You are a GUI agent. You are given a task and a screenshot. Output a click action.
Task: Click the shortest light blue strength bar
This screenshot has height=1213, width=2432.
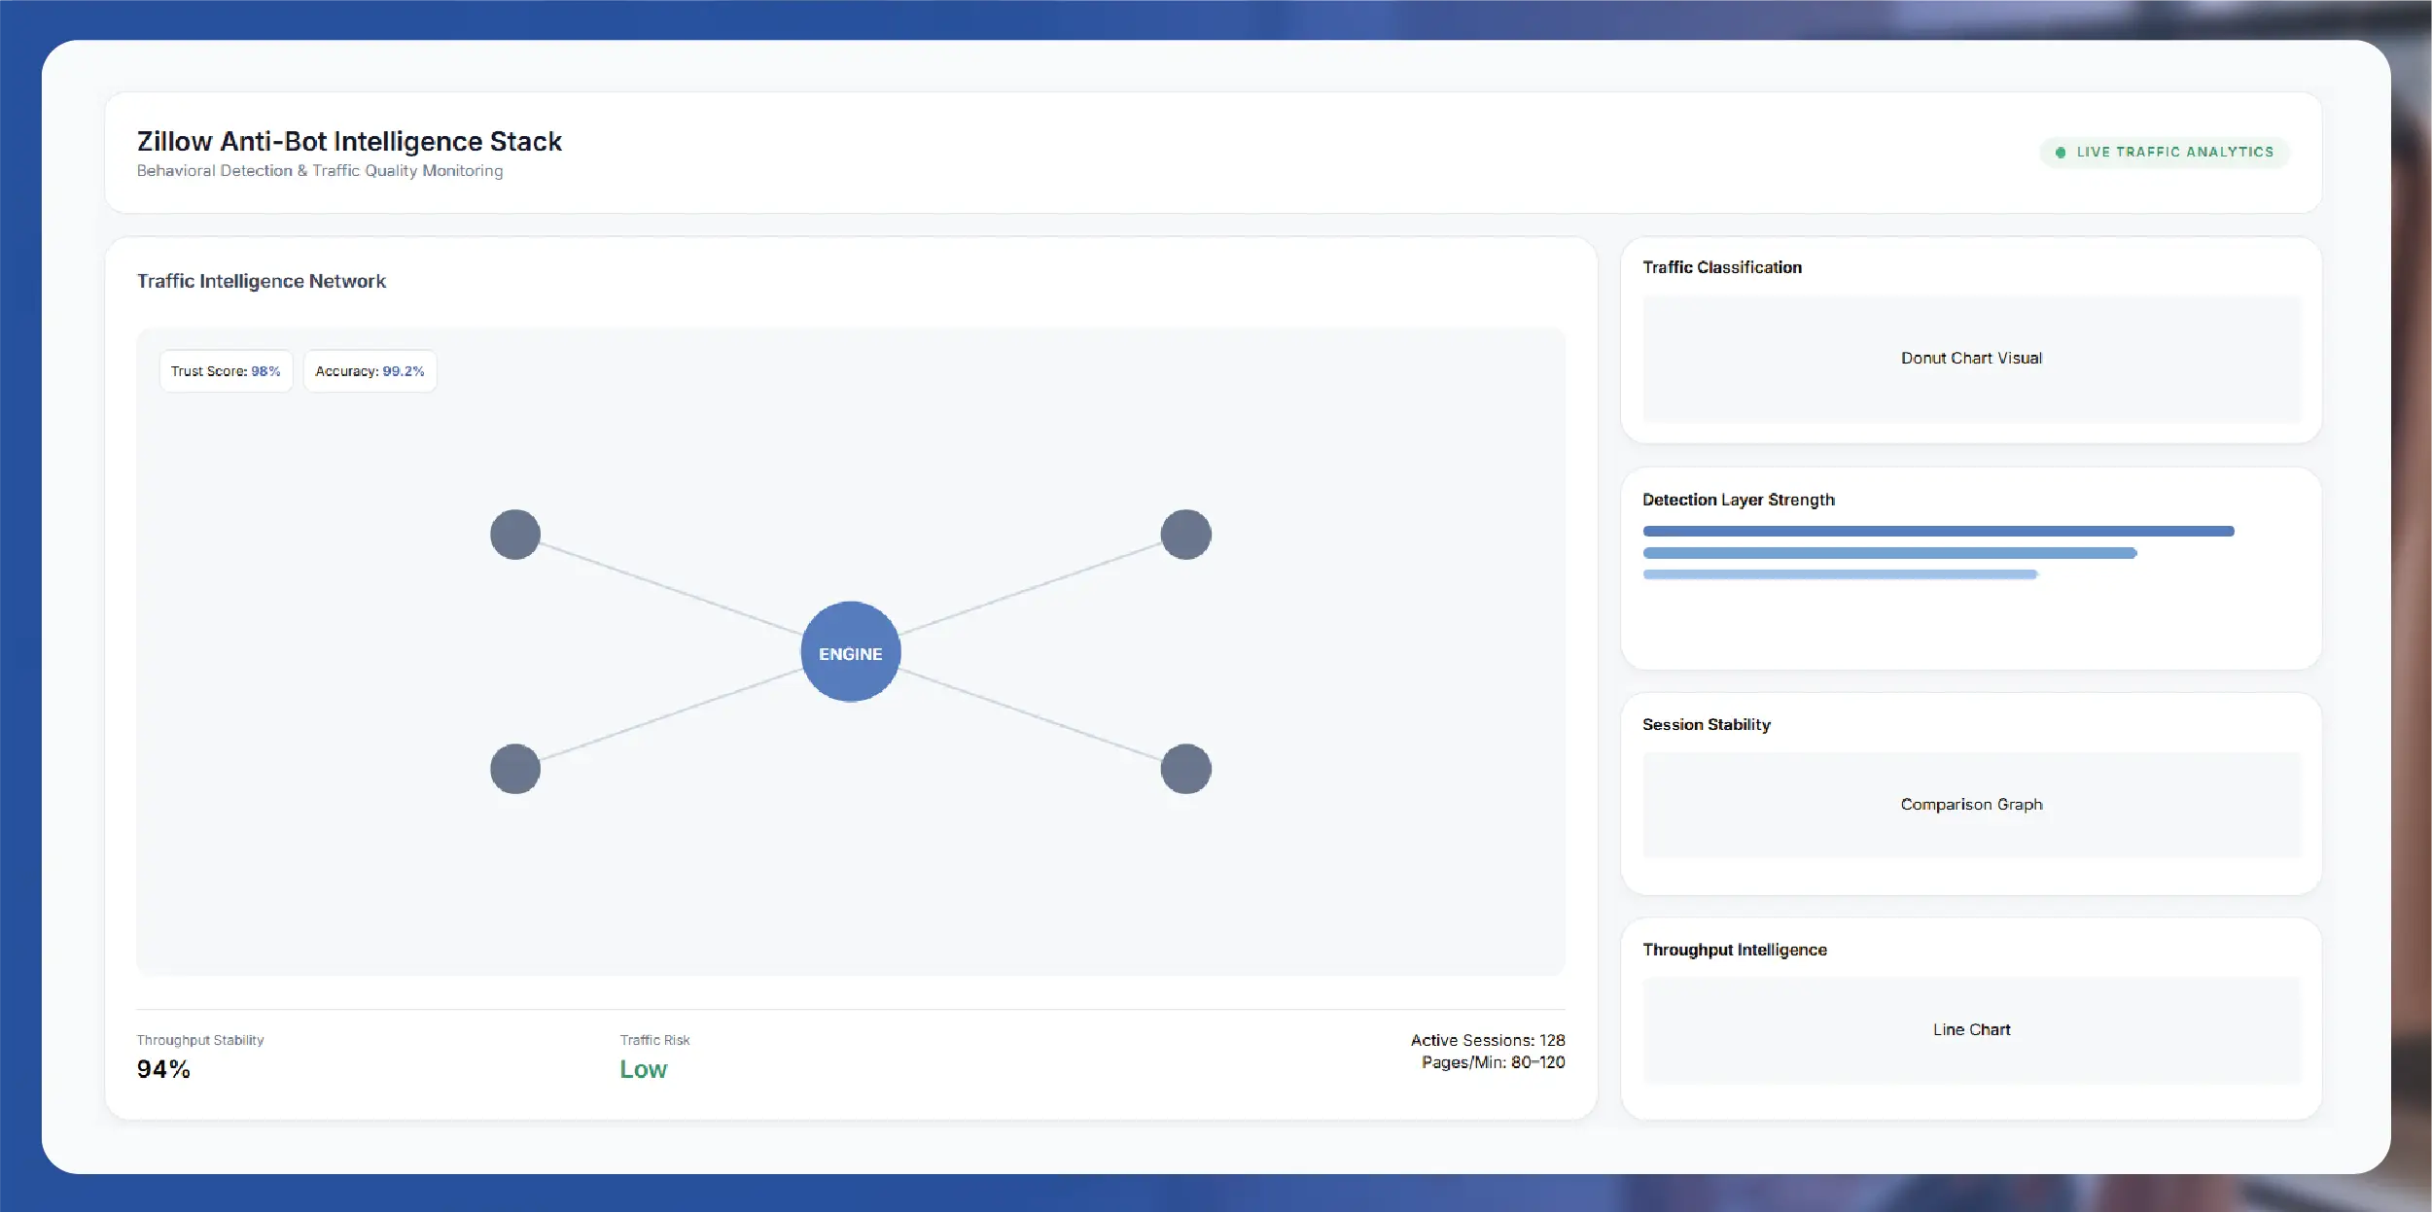(1841, 574)
